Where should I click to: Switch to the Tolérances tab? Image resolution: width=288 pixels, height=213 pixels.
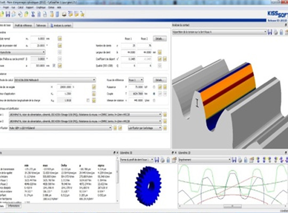pos(41,26)
